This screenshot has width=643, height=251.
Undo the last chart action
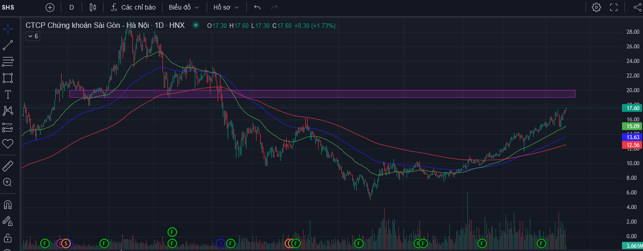point(257,7)
